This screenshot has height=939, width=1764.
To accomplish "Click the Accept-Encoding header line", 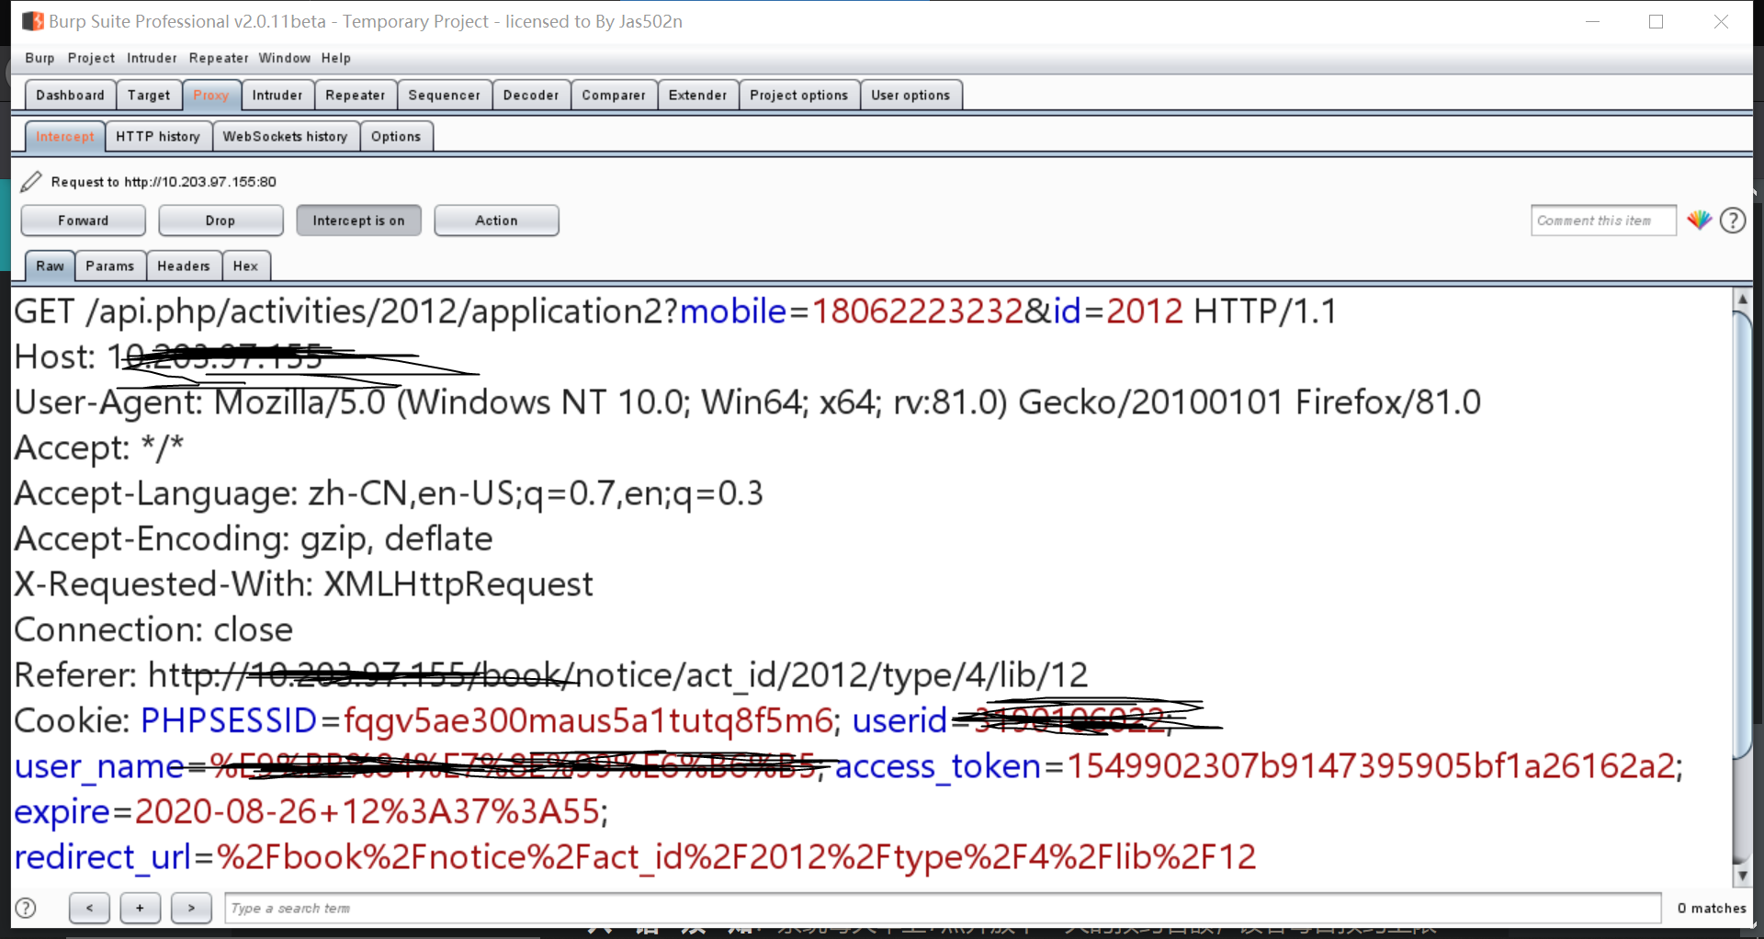I will [254, 538].
